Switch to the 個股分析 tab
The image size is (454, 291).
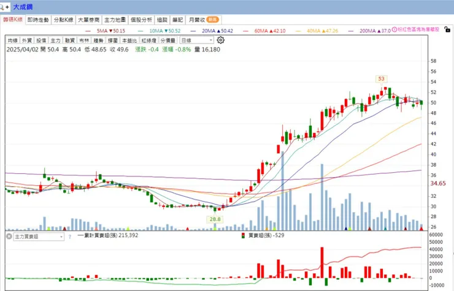tap(141, 20)
